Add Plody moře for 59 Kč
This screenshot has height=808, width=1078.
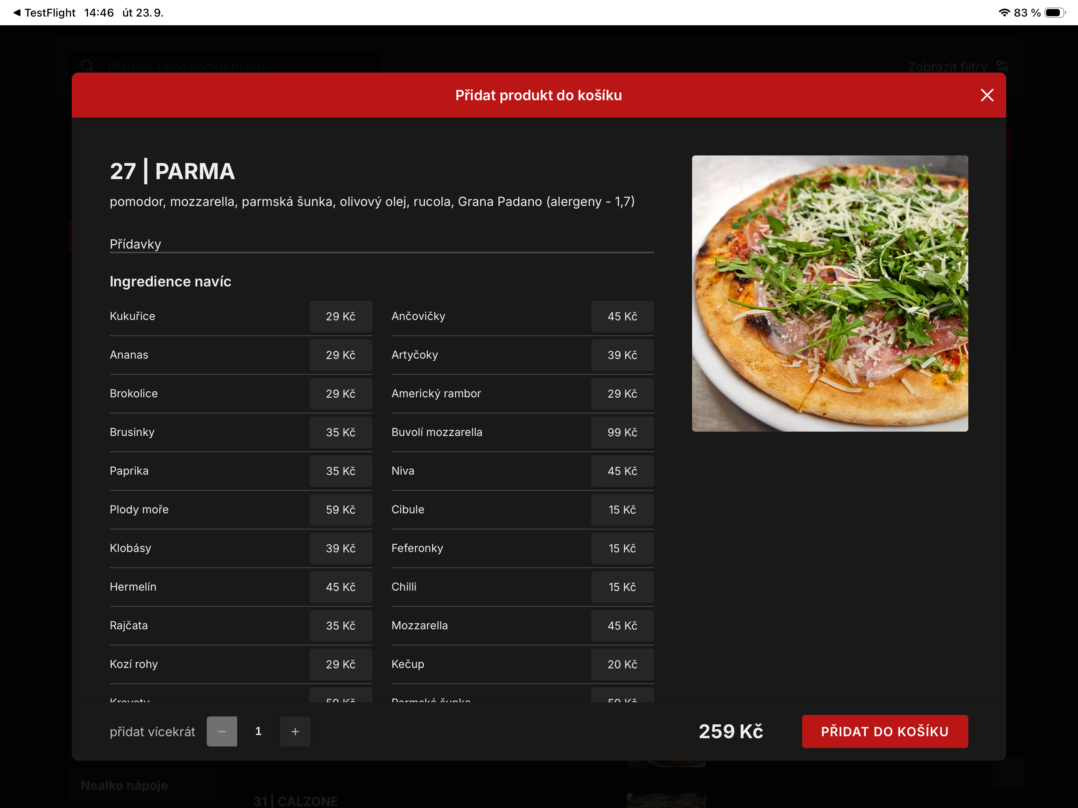click(341, 509)
